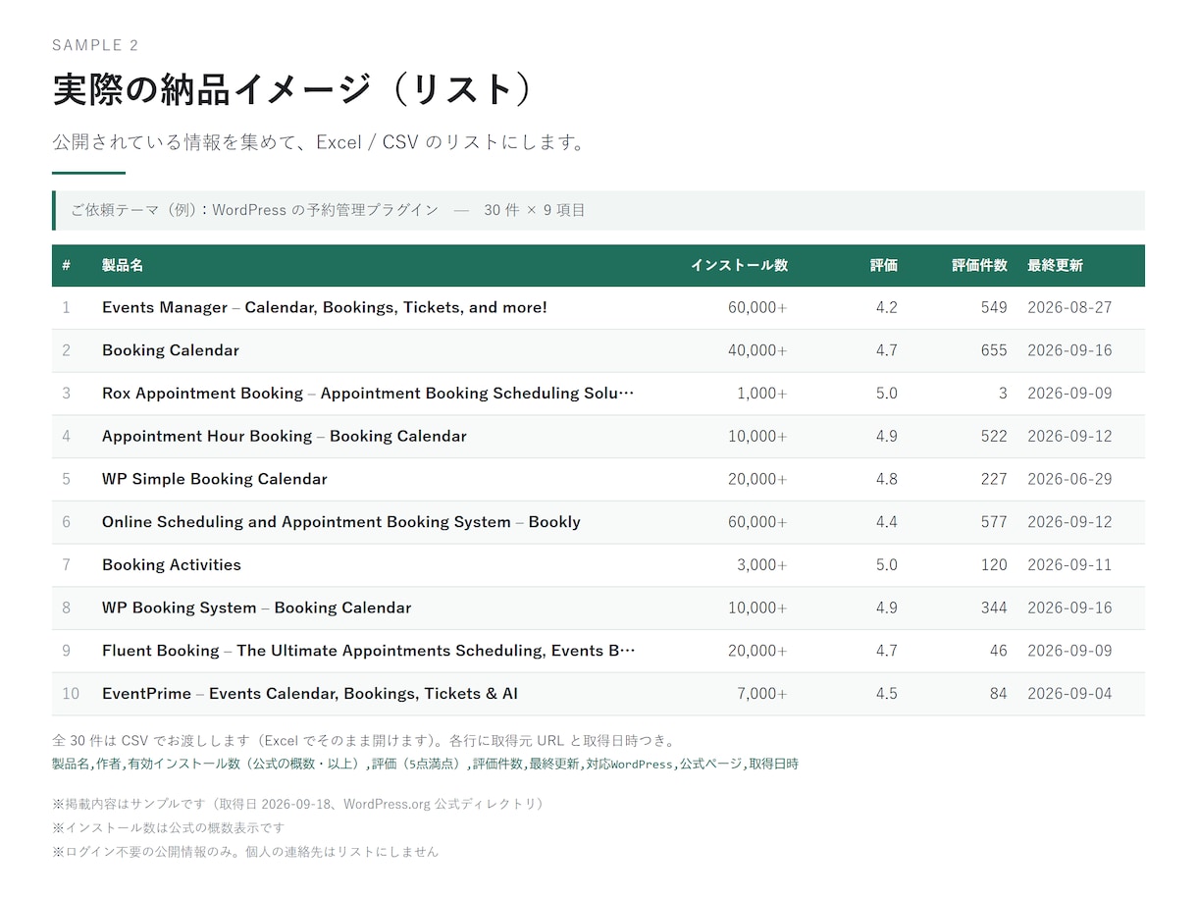Click the 評価件数 column header
Image resolution: width=1197 pixels, height=898 pixels.
[x=979, y=266]
